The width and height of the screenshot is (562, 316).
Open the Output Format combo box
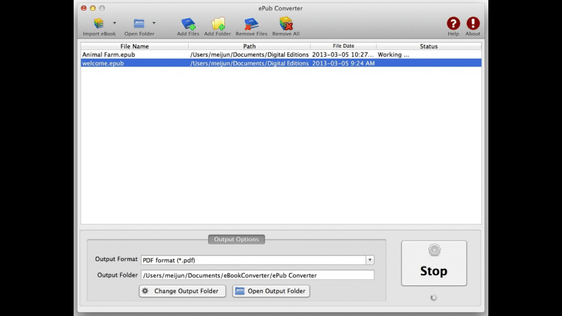click(257, 260)
